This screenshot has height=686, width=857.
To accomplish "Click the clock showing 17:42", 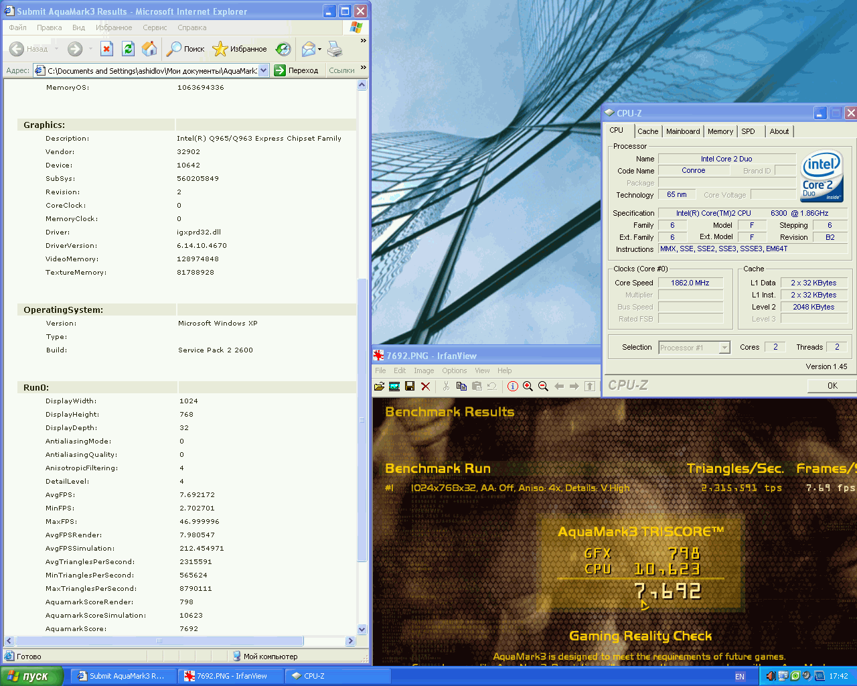I will tap(838, 677).
